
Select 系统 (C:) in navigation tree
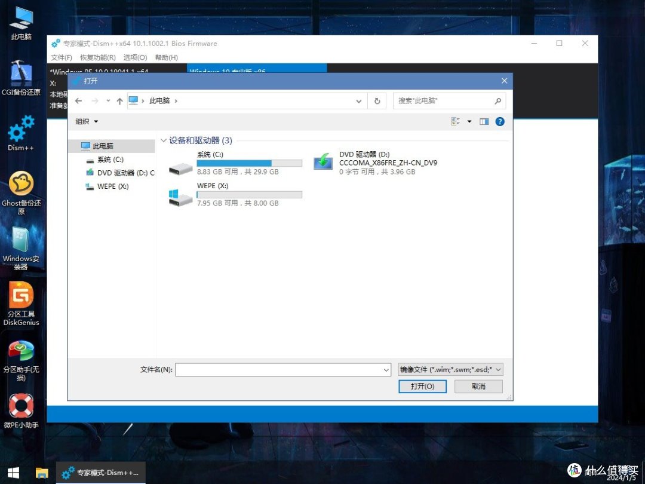click(112, 160)
